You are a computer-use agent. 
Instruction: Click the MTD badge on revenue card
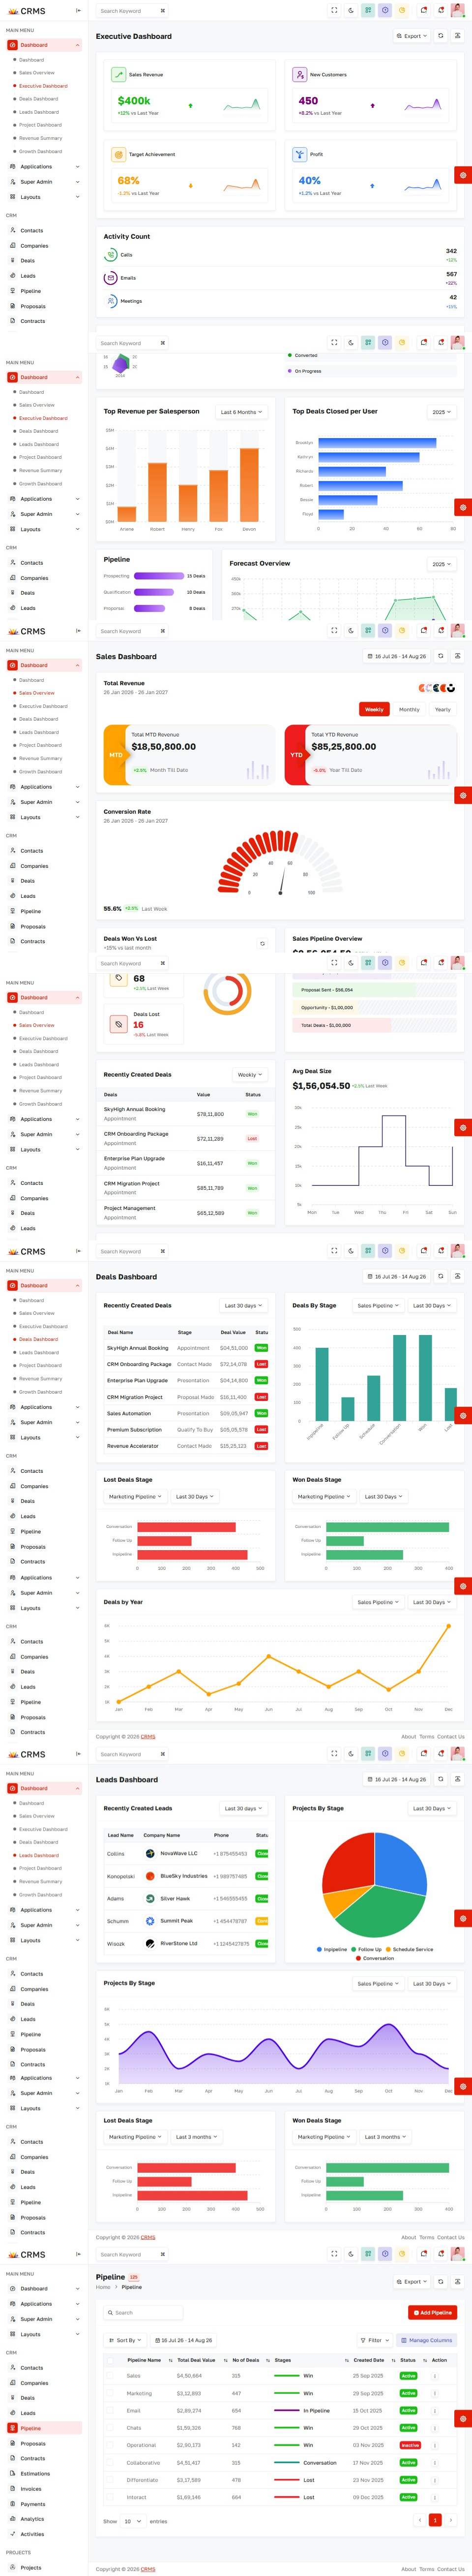pos(116,755)
